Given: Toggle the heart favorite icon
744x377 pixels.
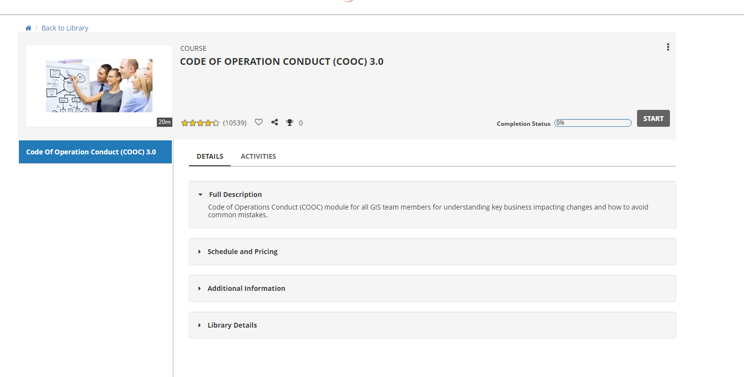Looking at the screenshot, I should (x=258, y=122).
